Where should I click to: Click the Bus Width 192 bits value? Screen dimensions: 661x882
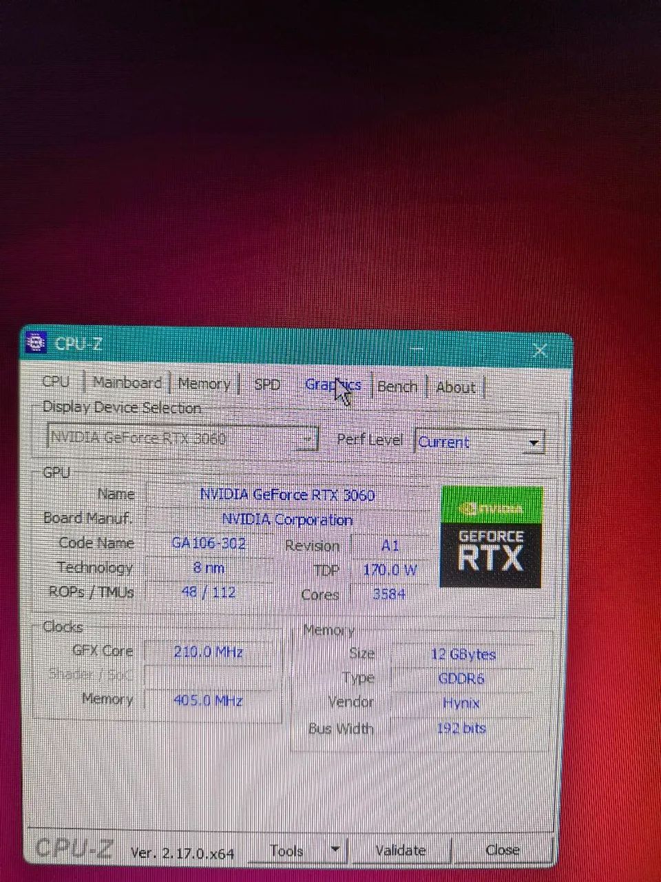pos(461,728)
